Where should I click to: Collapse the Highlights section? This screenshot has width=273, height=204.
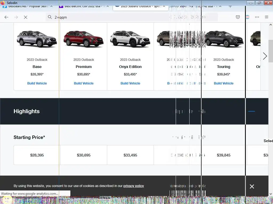point(252,111)
